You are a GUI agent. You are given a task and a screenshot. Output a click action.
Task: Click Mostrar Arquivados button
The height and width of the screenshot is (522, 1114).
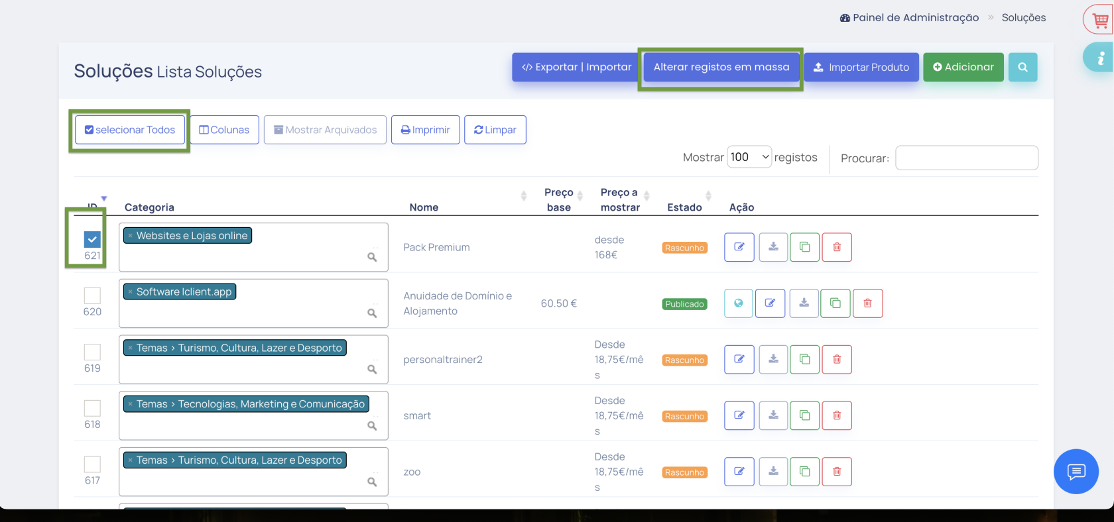[x=325, y=130]
